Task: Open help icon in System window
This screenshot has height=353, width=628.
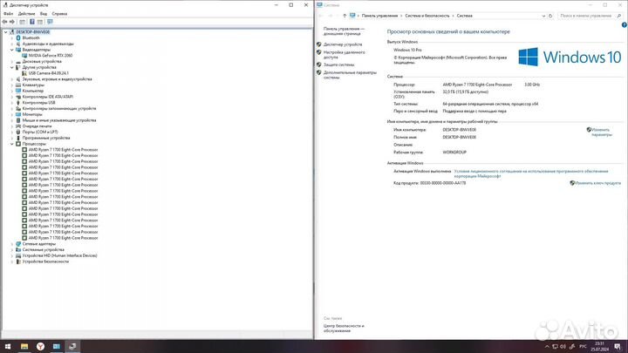Action: (x=624, y=24)
